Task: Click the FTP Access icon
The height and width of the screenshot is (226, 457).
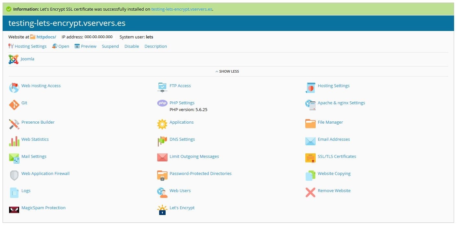Action: pos(162,87)
